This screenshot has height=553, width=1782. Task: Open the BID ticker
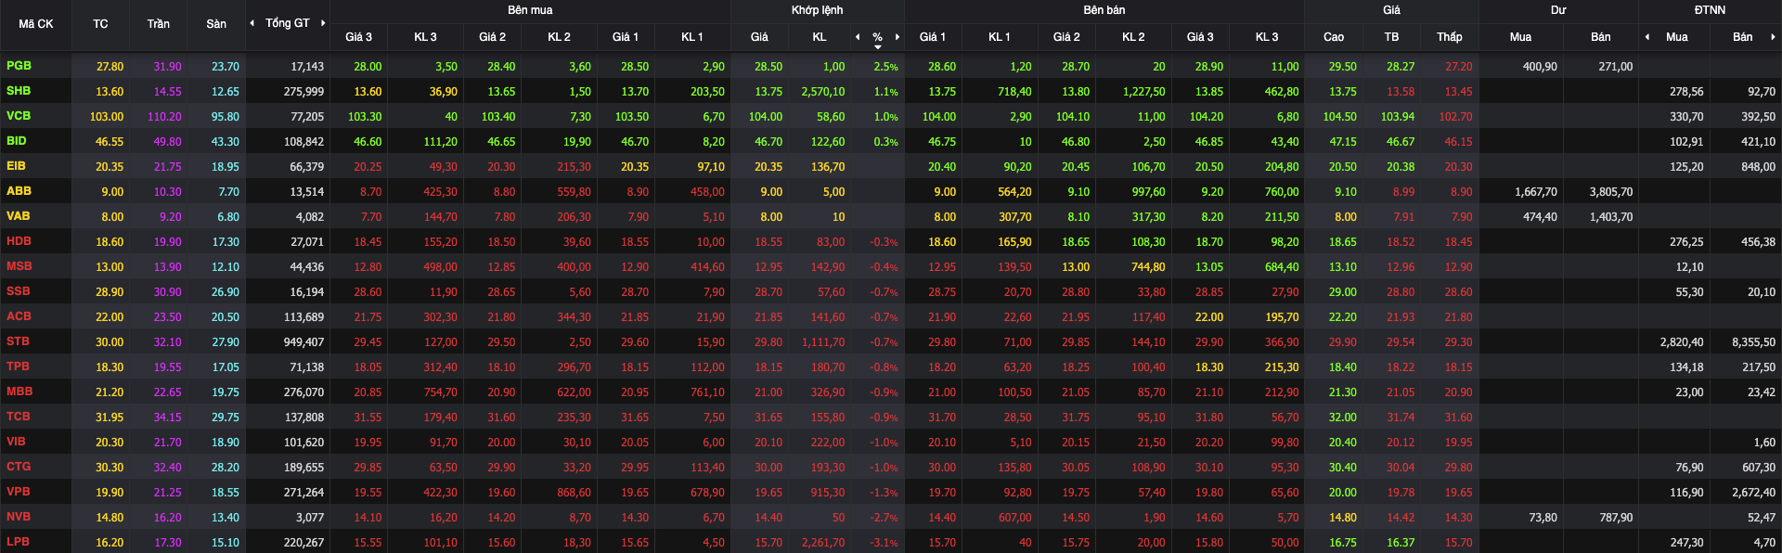(x=17, y=141)
